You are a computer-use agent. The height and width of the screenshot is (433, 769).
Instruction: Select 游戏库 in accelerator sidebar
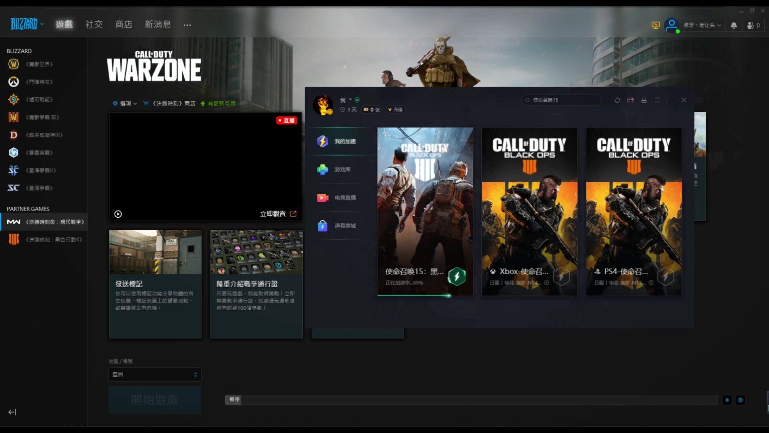[x=340, y=170]
